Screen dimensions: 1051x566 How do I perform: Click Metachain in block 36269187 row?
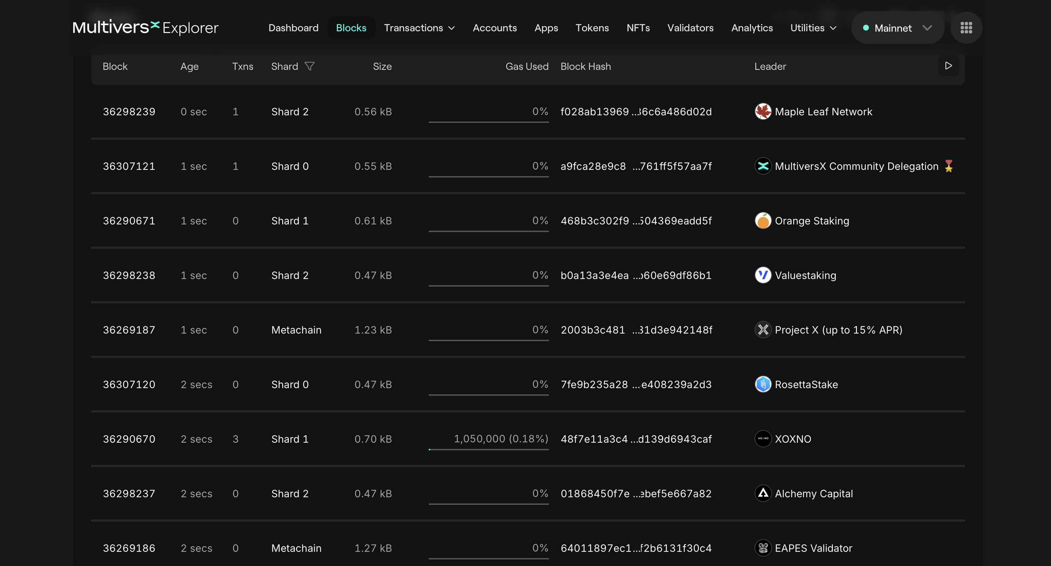click(x=296, y=330)
